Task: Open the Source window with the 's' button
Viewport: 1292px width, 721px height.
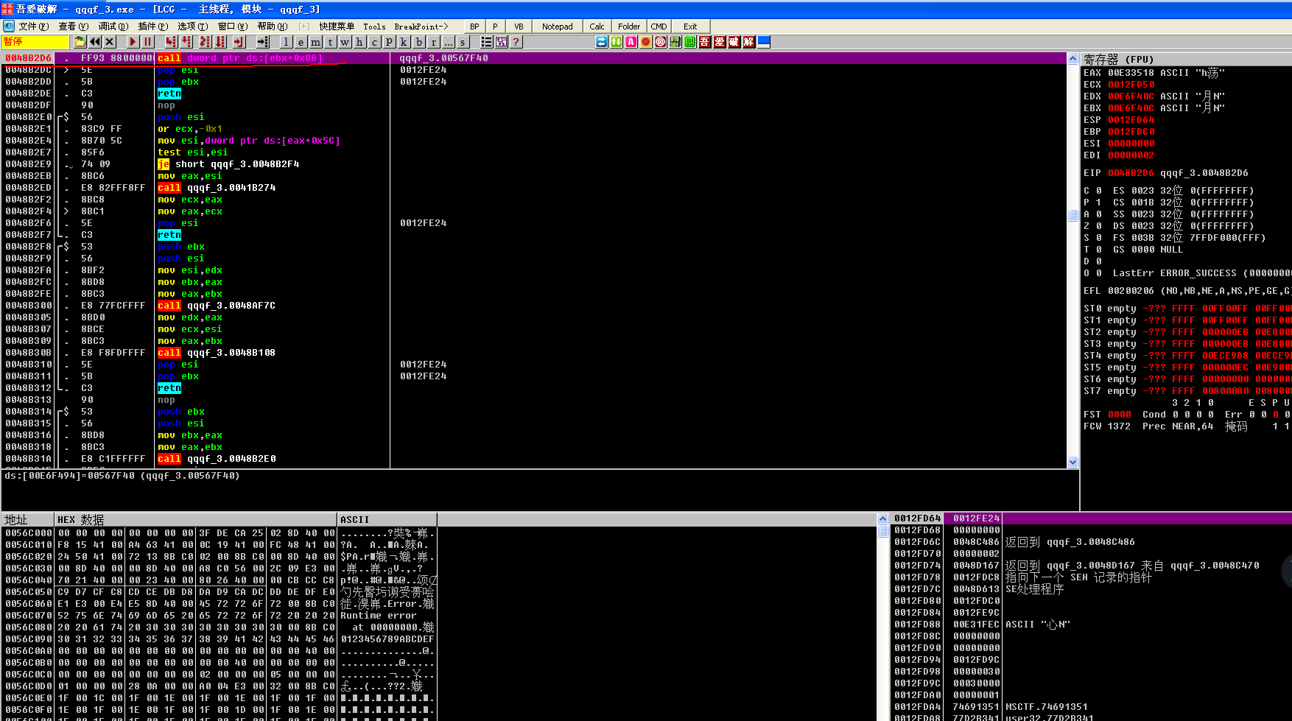Action: pos(463,42)
